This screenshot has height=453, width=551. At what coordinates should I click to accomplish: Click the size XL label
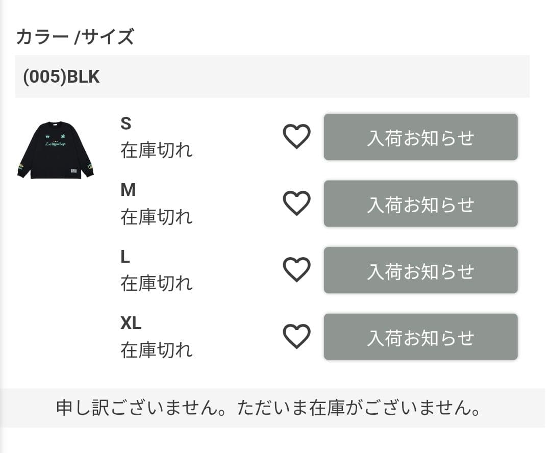[x=131, y=323]
